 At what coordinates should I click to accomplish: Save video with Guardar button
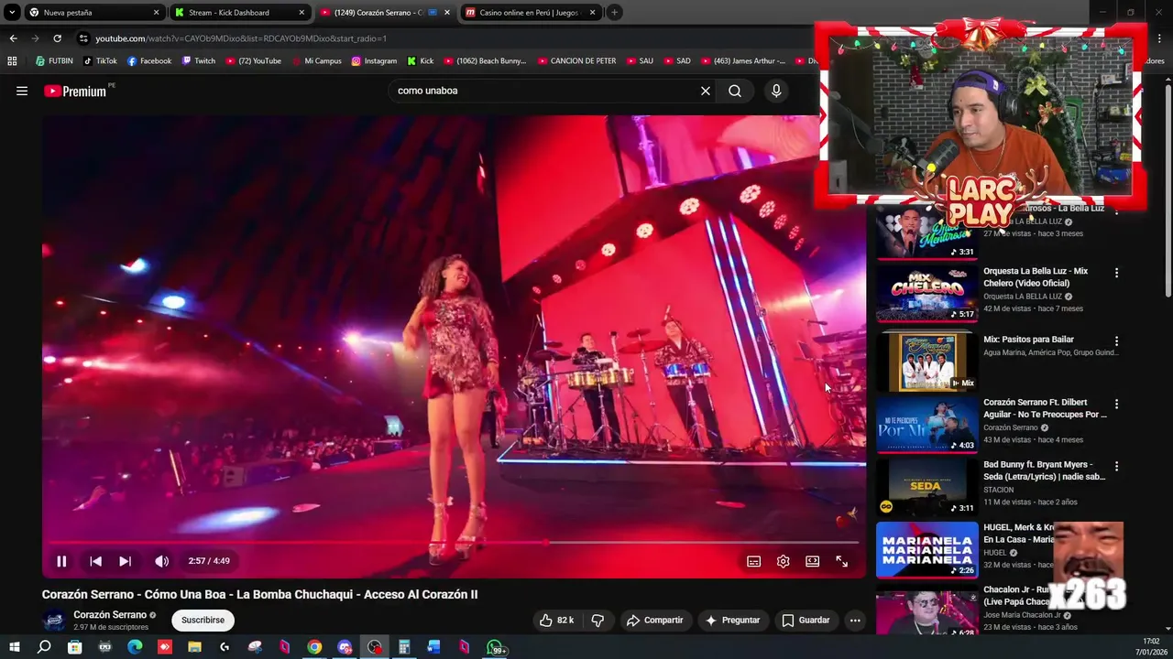pos(806,620)
